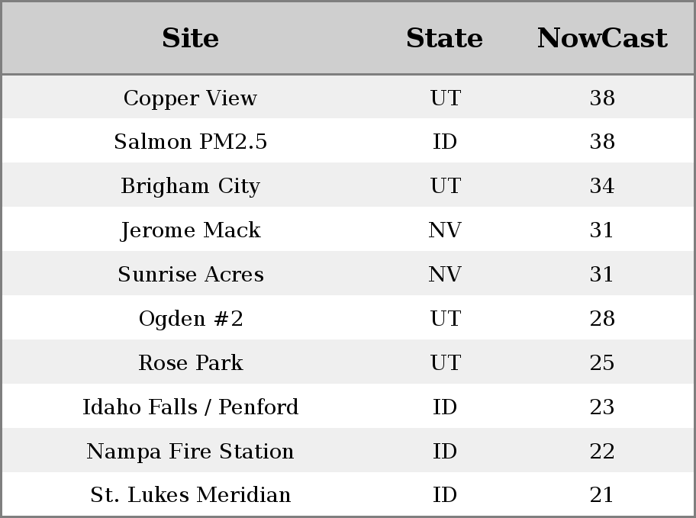Click the NowCast value 28
This screenshot has height=518, width=696.
pos(602,319)
